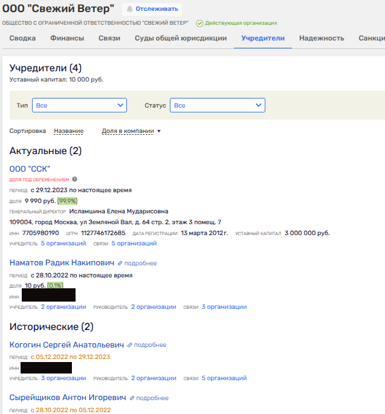Click the link icon next to Когогин Сергей Анатольевич

coord(129,345)
